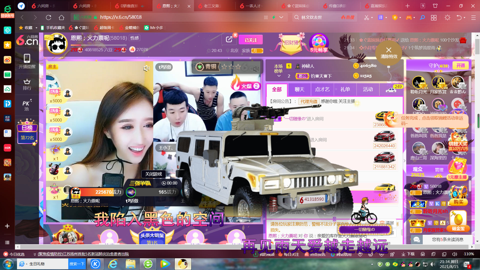Click the 搜索一下 taskbar button
The width and height of the screenshot is (480, 270).
[77, 264]
